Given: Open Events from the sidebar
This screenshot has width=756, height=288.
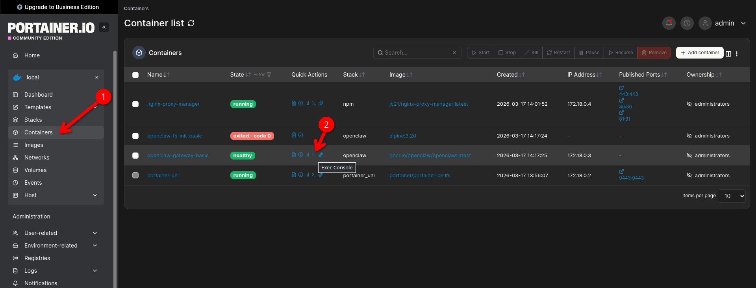Looking at the screenshot, I should 56,183.
